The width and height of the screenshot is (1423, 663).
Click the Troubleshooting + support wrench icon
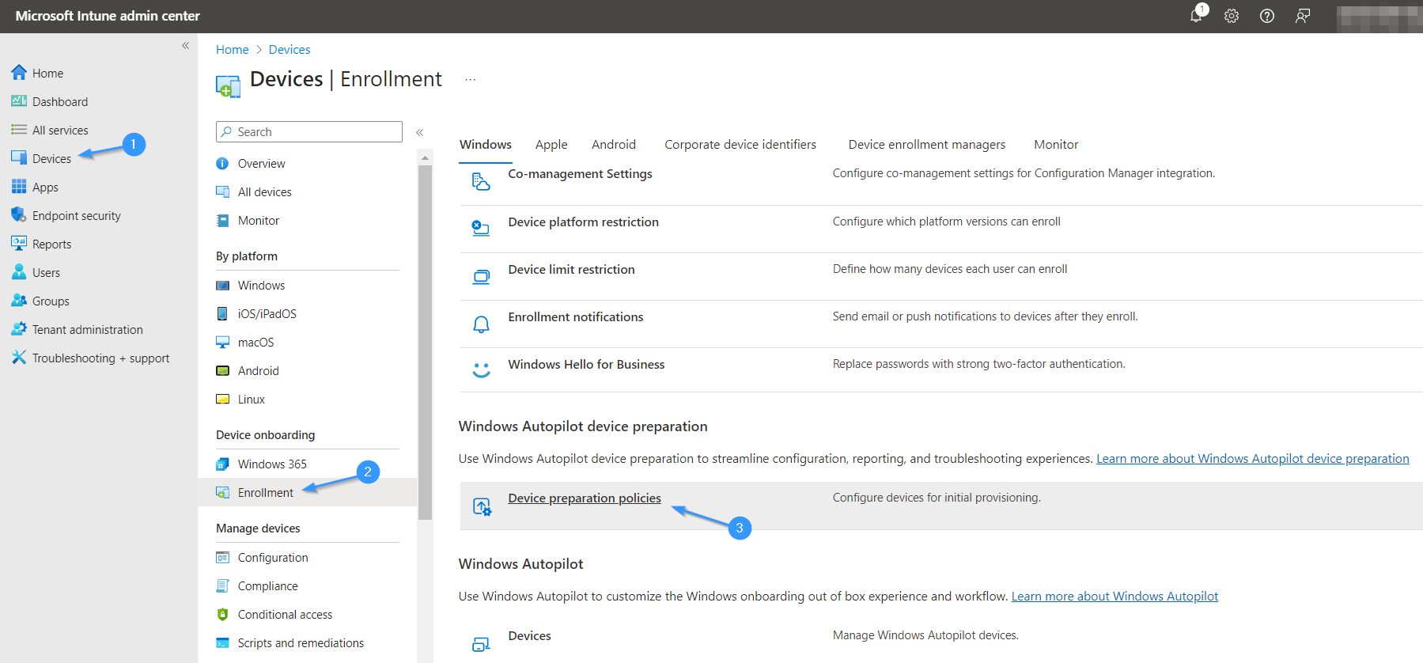(x=19, y=358)
